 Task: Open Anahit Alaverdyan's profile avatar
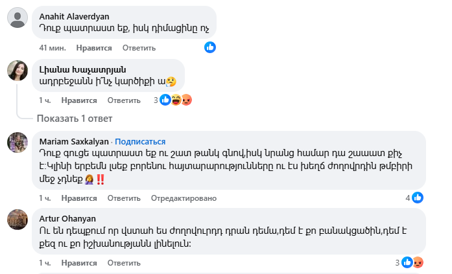click(17, 18)
